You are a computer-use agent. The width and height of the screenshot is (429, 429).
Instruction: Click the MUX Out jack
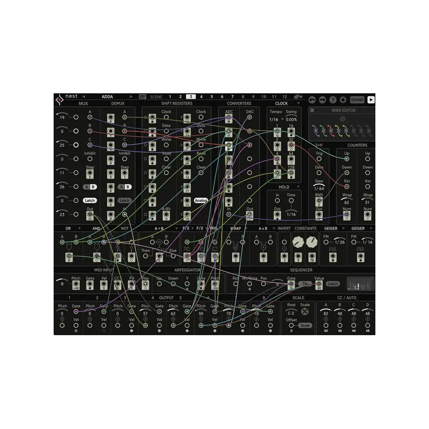(x=90, y=216)
